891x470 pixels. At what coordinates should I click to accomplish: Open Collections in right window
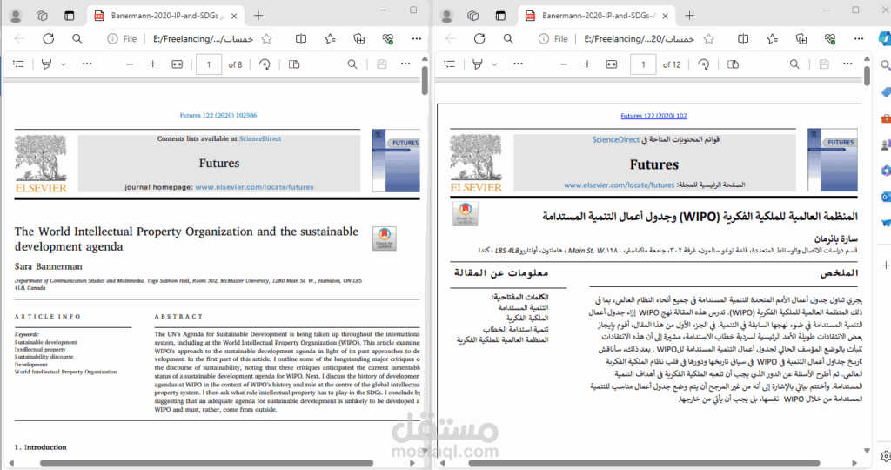coord(801,38)
